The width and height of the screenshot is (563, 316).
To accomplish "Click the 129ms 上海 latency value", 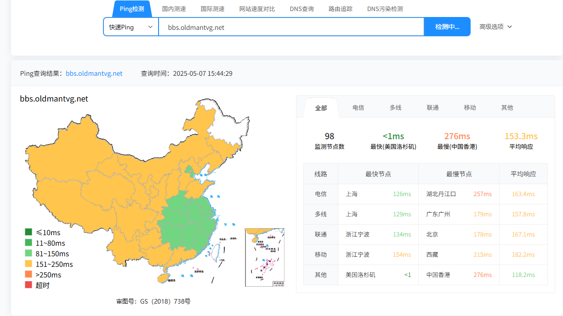I will pyautogui.click(x=402, y=214).
